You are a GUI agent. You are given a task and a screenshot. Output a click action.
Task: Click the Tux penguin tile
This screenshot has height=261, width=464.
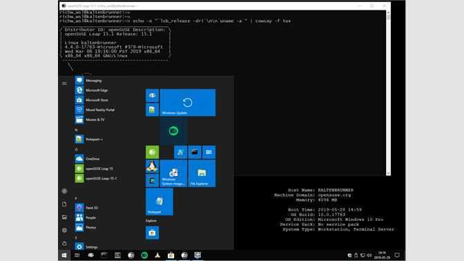pyautogui.click(x=152, y=166)
